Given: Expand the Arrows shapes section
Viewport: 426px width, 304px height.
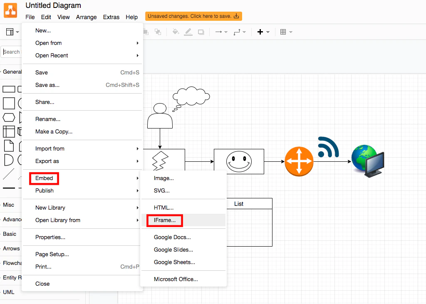Looking at the screenshot, I should (x=11, y=249).
